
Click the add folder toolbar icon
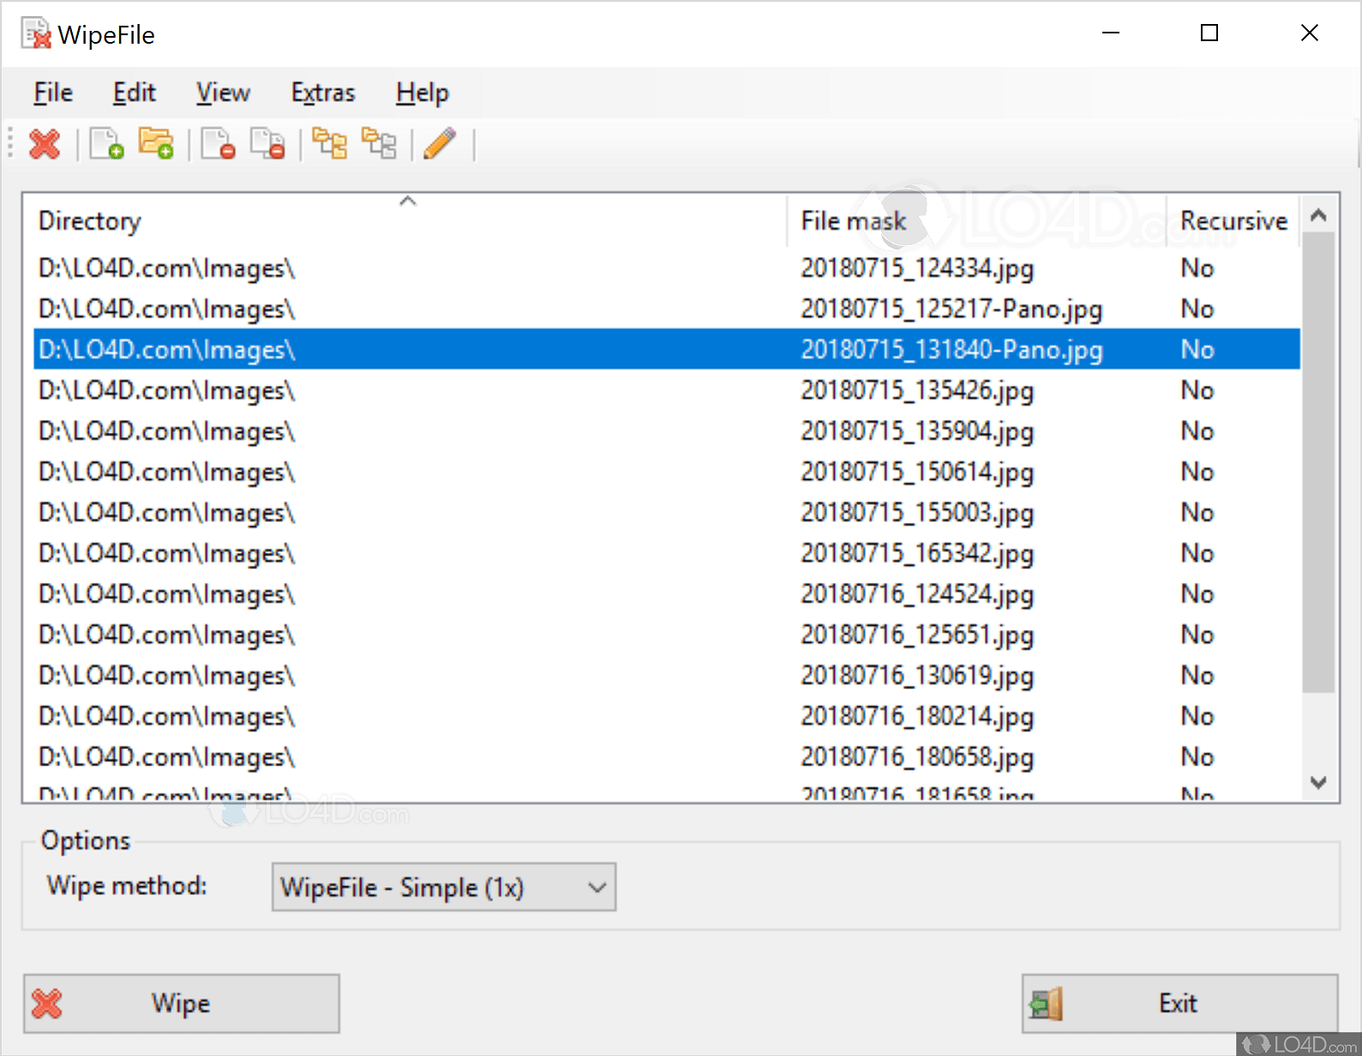(157, 144)
